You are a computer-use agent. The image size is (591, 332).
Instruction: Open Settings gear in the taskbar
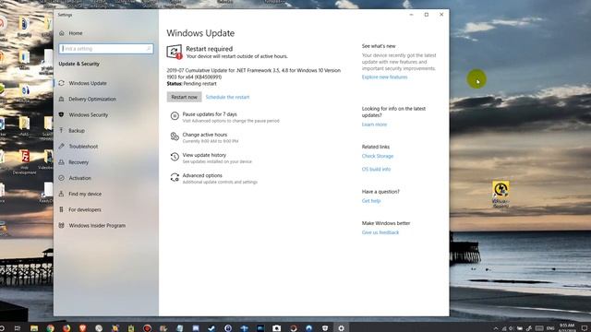click(x=341, y=328)
